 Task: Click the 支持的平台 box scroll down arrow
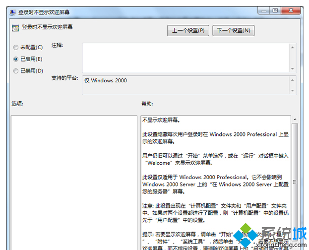[x=293, y=90]
